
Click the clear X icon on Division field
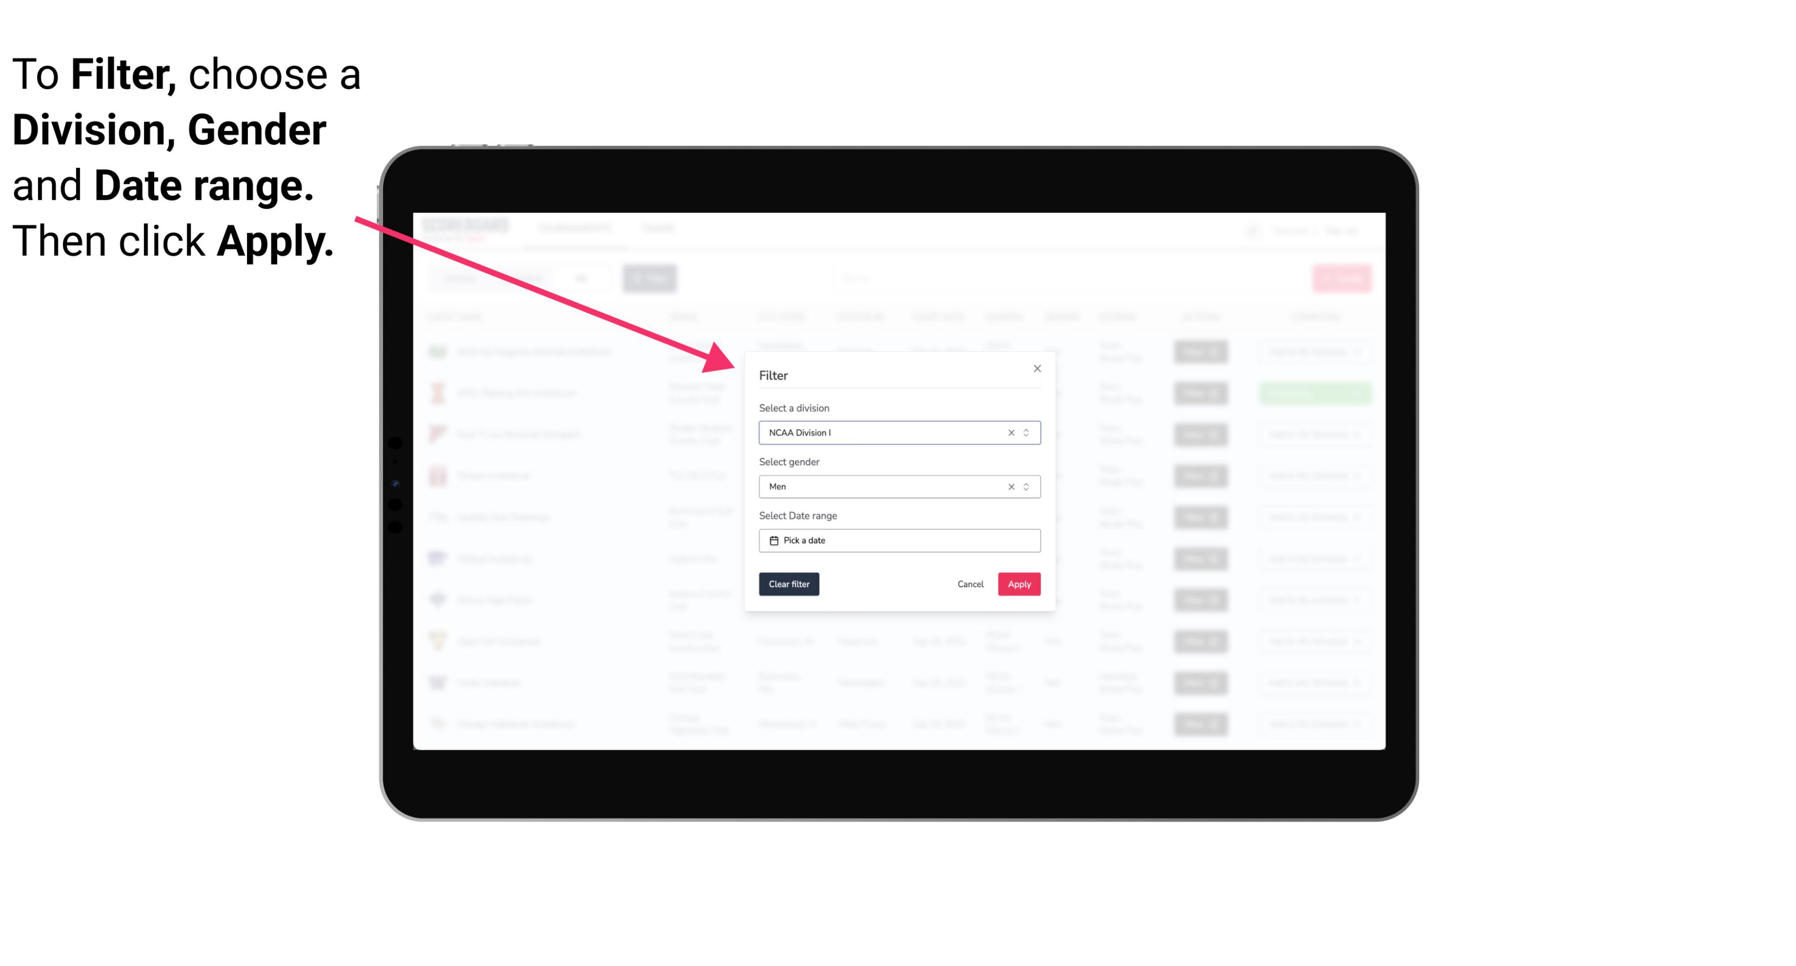point(1009,432)
